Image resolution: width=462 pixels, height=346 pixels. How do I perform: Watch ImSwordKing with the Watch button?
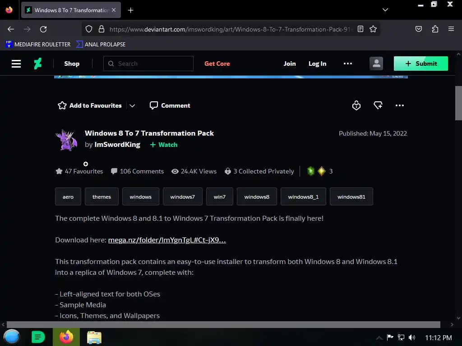coord(164,145)
